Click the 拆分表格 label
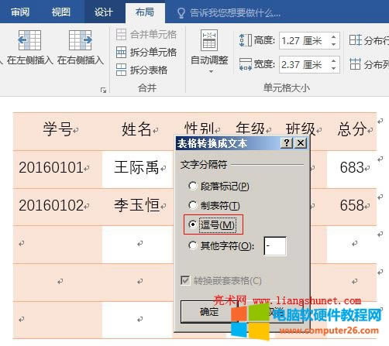The height and width of the screenshot is (346, 389). click(149, 70)
